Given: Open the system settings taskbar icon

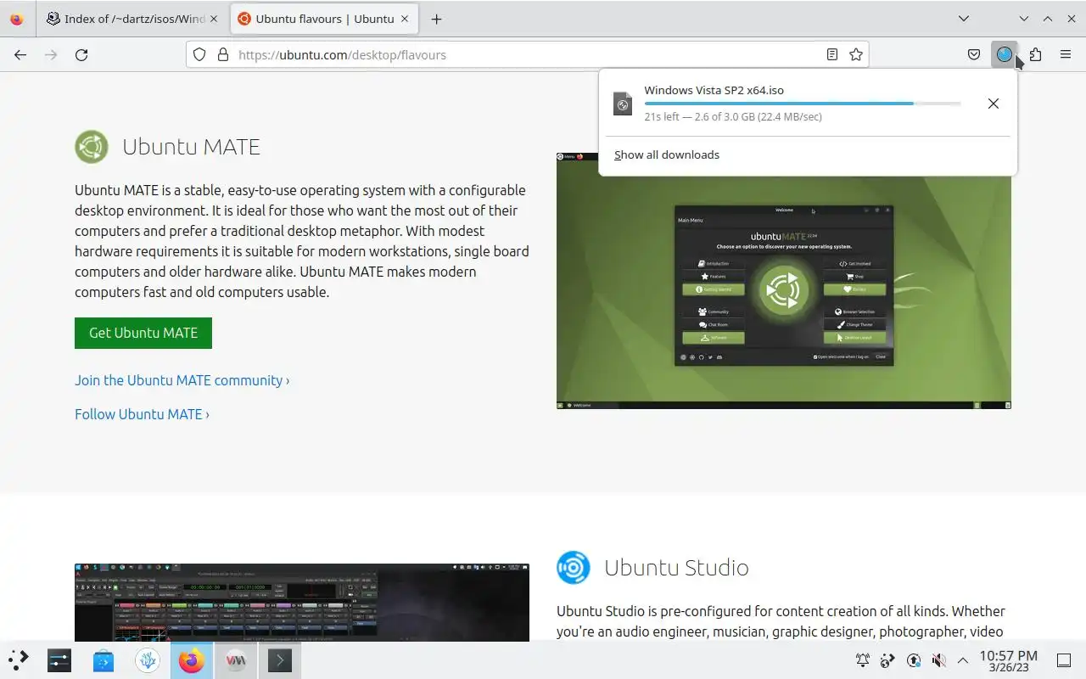Looking at the screenshot, I should [x=59, y=659].
